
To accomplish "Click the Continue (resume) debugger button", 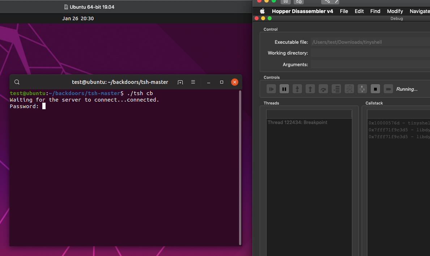I will (x=271, y=89).
